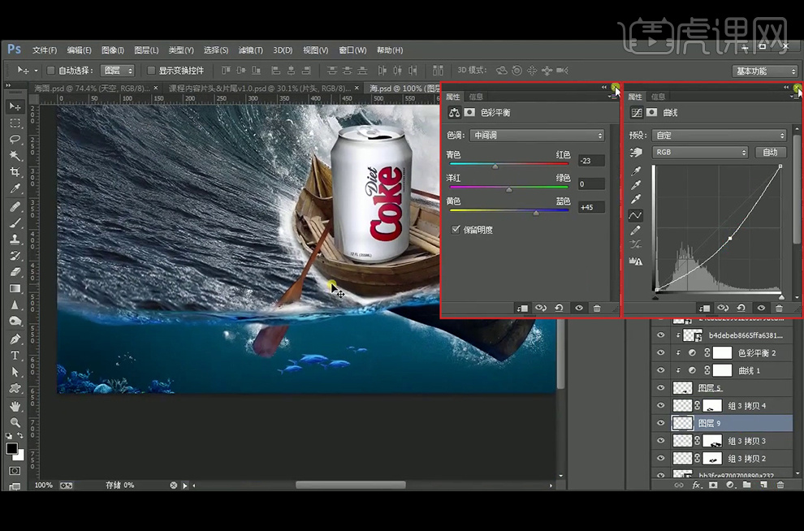Enable the 自动选择 checkbox
The image size is (804, 531).
(x=50, y=71)
